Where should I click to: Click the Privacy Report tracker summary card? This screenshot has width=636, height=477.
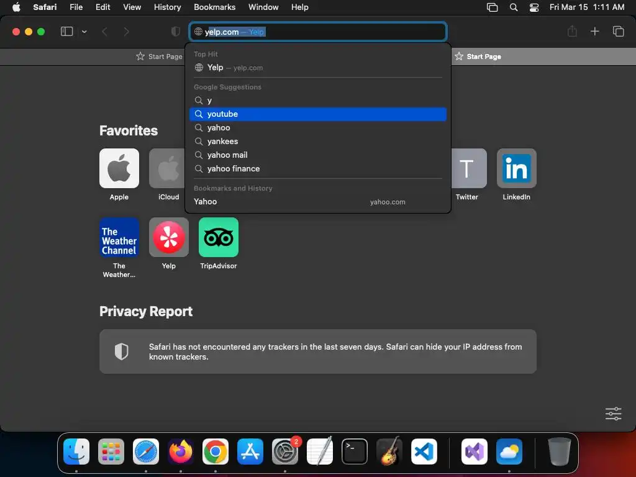[x=318, y=352]
